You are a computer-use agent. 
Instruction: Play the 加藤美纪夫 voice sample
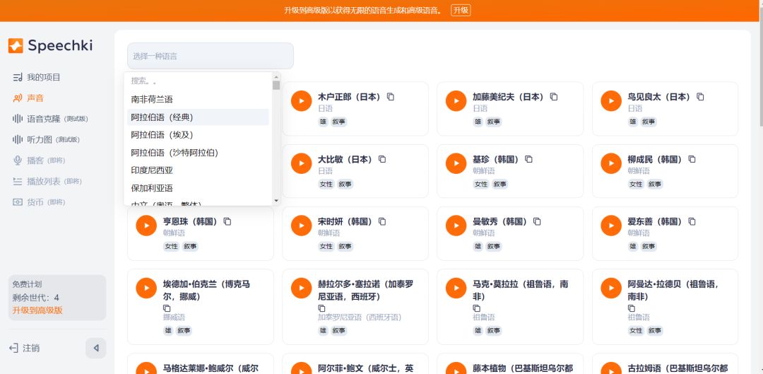click(x=456, y=101)
